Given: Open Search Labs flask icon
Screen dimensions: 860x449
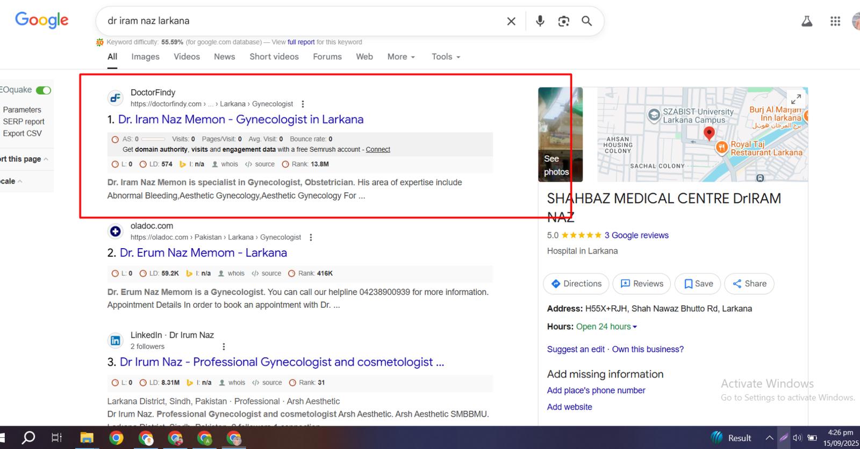Looking at the screenshot, I should coord(807,21).
